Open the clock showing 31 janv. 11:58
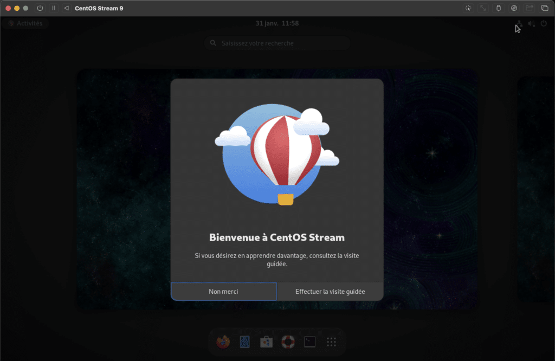Screen dimensions: 555x361 click(x=277, y=23)
